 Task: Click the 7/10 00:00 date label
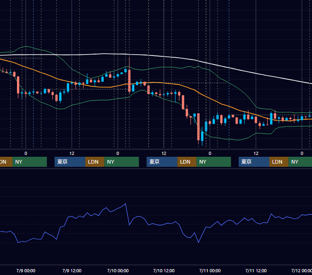(x=118, y=270)
